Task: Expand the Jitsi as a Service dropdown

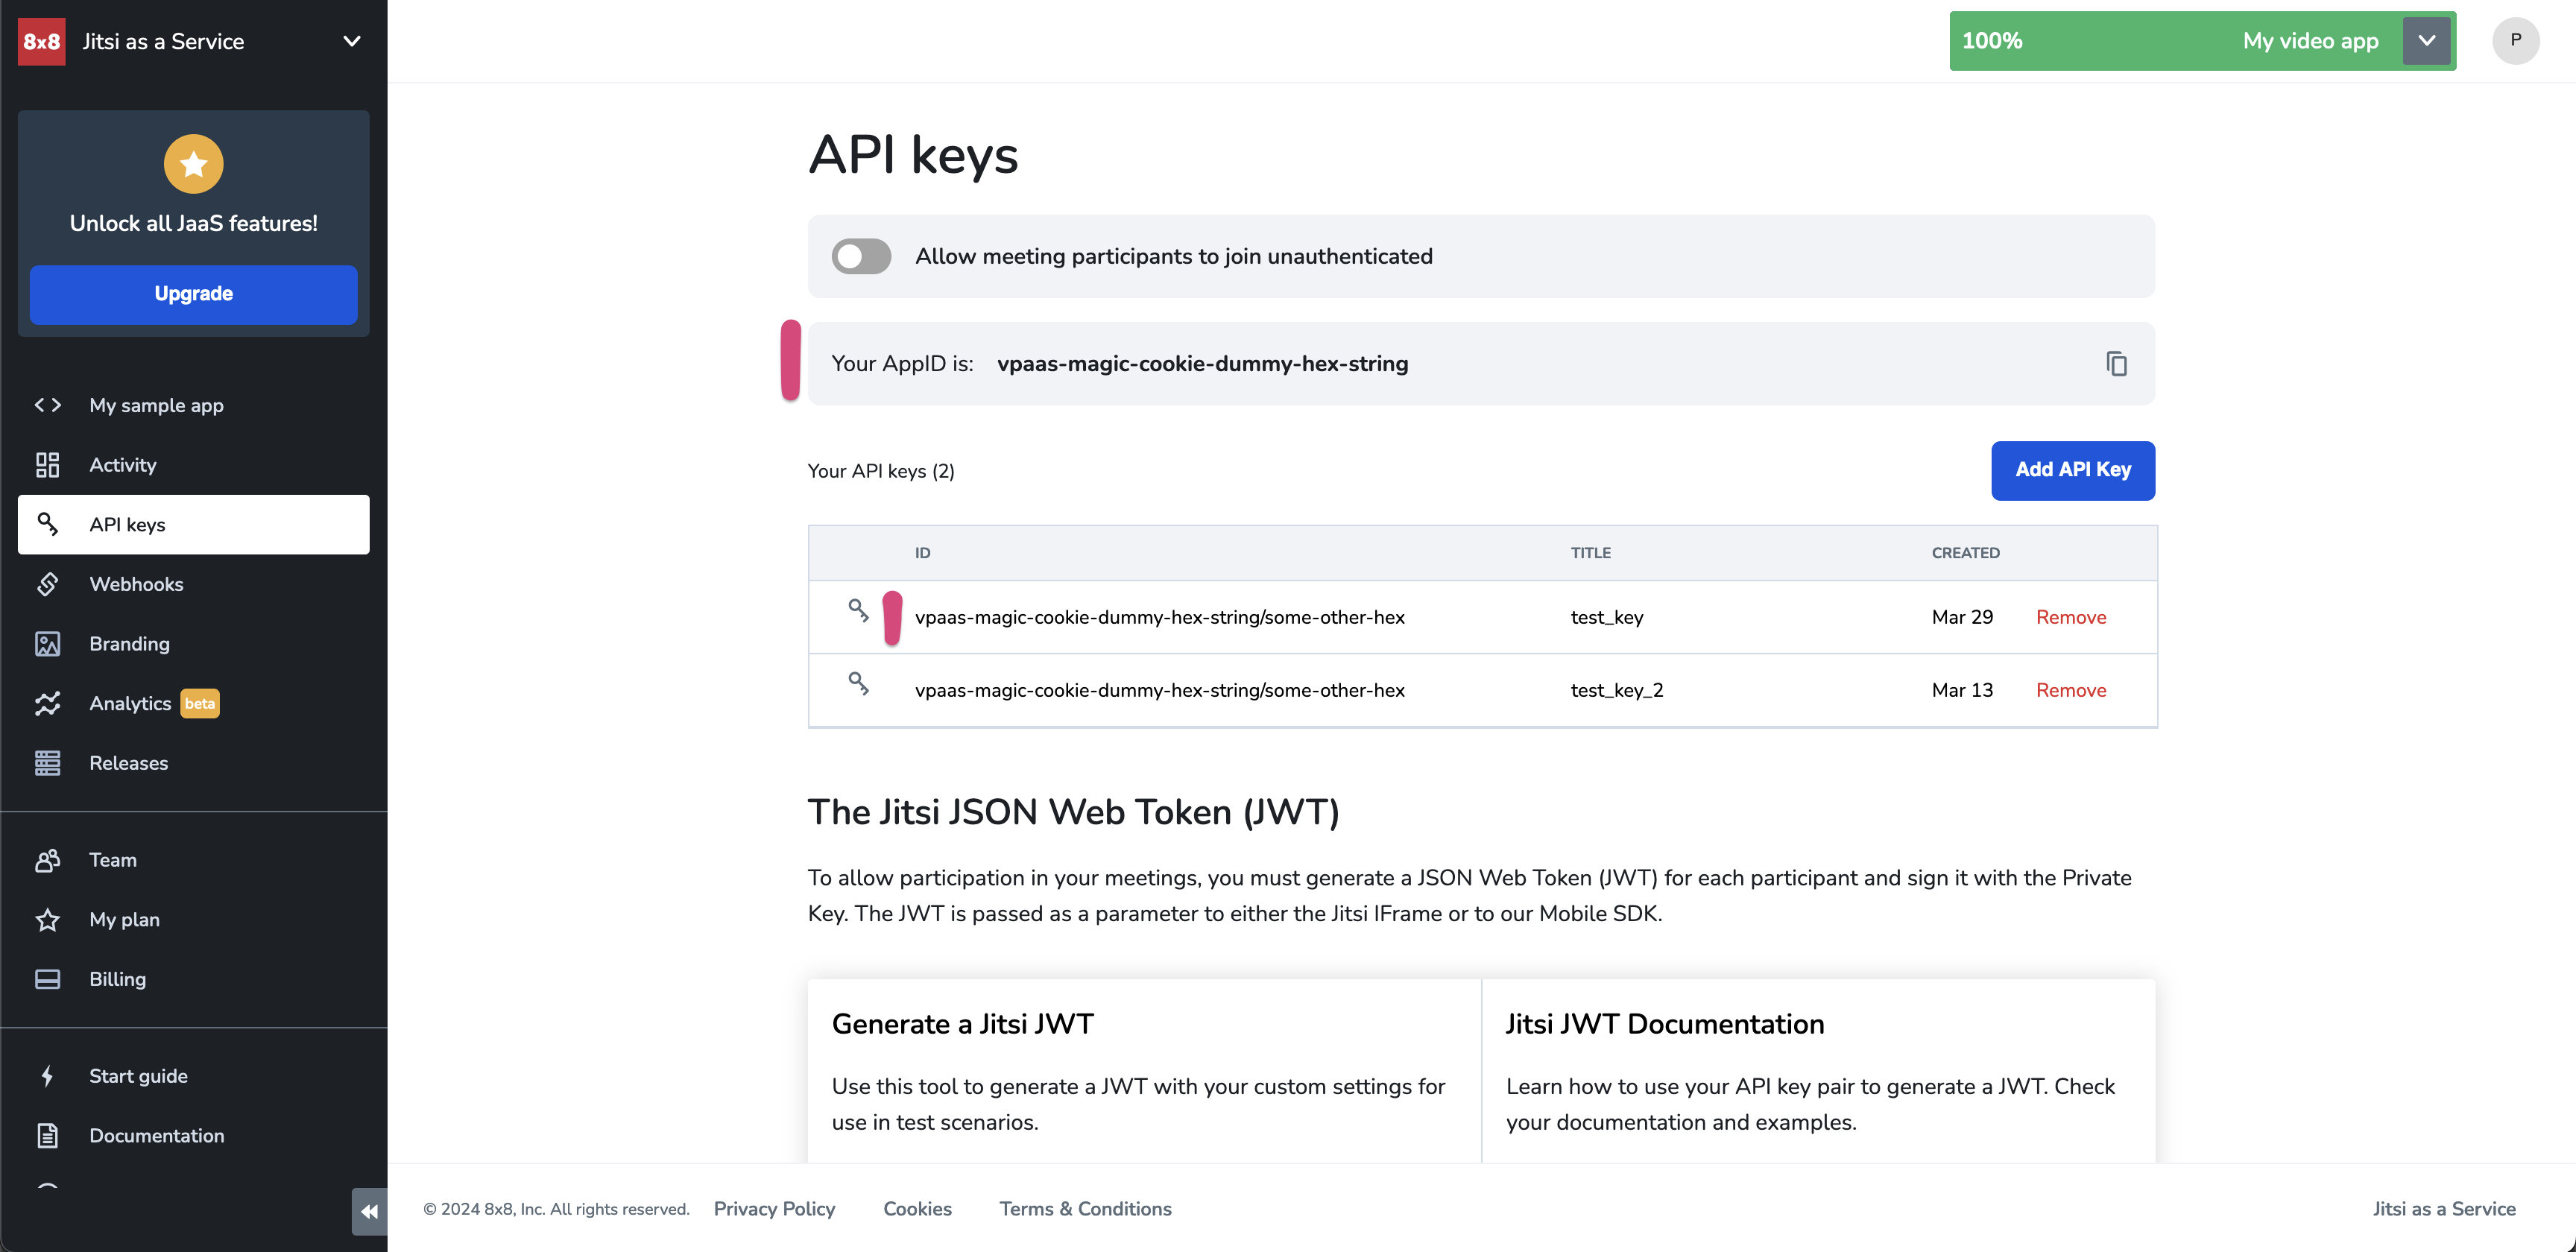Action: pos(351,41)
